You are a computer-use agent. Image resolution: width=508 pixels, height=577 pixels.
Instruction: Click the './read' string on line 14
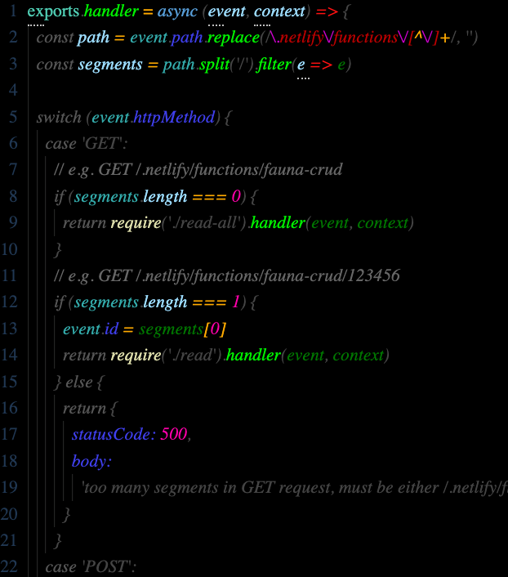[x=192, y=356]
